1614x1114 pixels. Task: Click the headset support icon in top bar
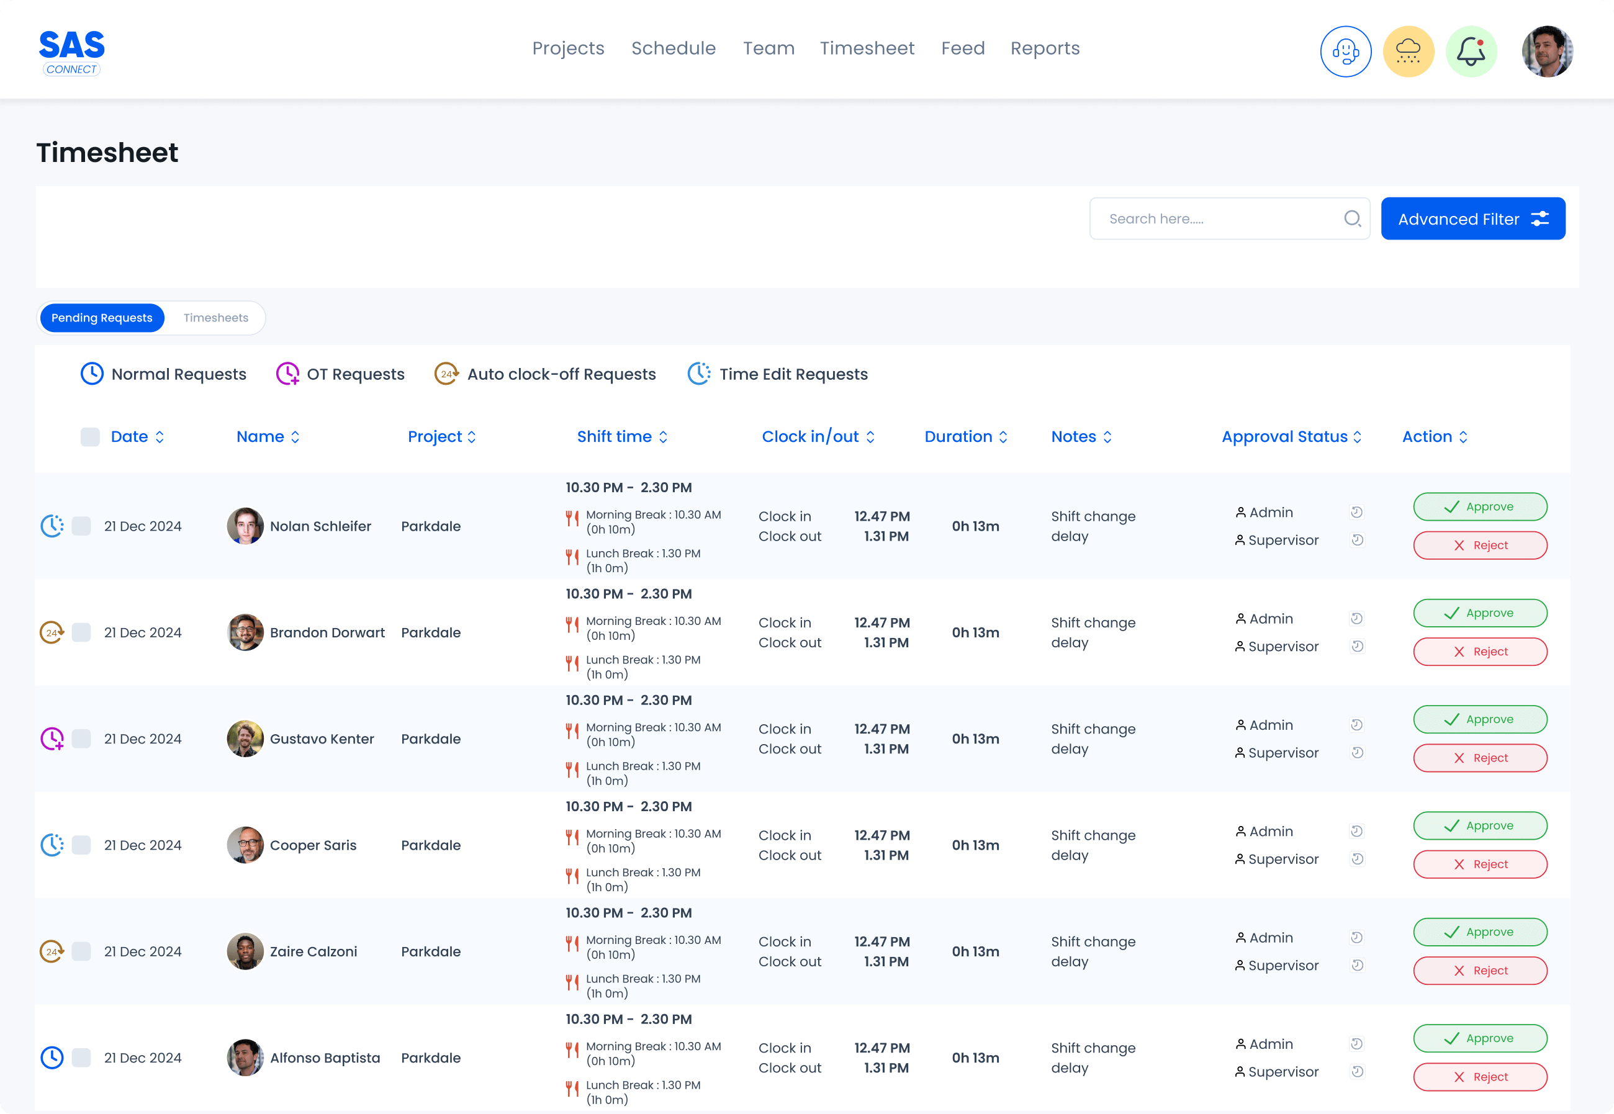point(1345,51)
